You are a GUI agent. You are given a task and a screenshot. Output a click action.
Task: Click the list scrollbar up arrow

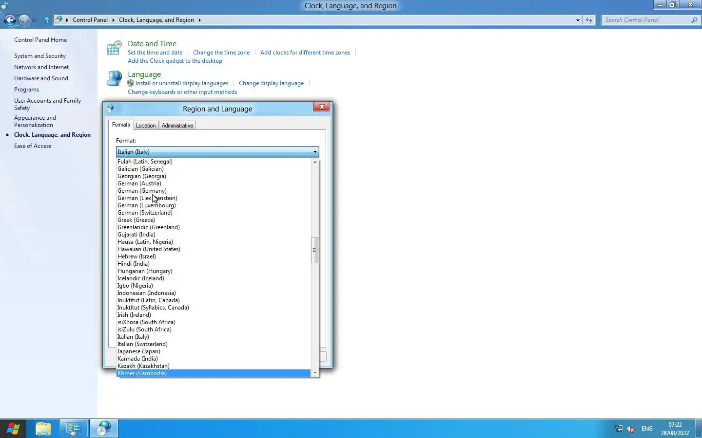pos(315,162)
